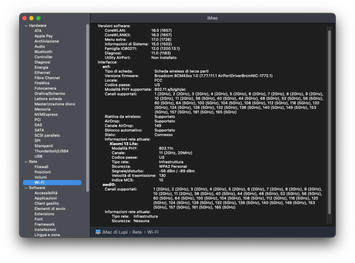
Task: Select Bluetooth in the Hardware list
Action: (43, 52)
